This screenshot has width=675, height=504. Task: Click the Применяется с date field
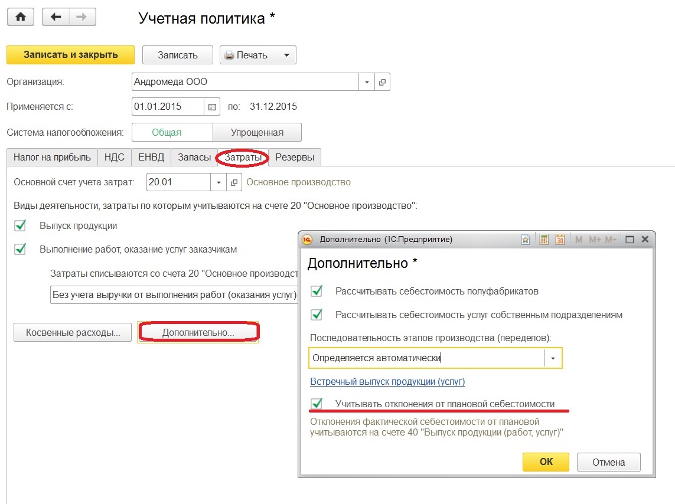[x=168, y=107]
